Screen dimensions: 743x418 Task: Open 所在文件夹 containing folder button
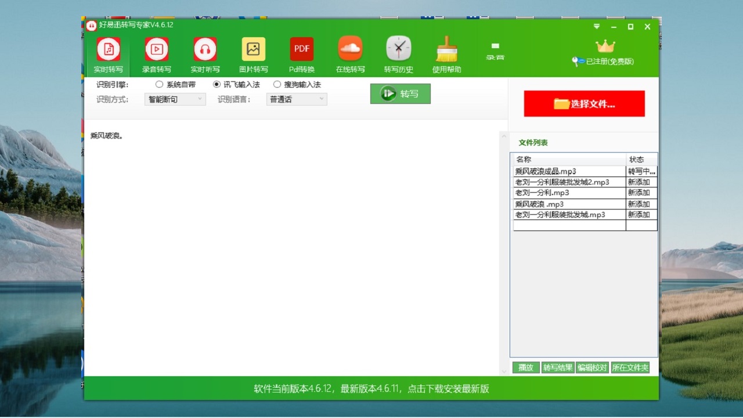[x=630, y=367]
